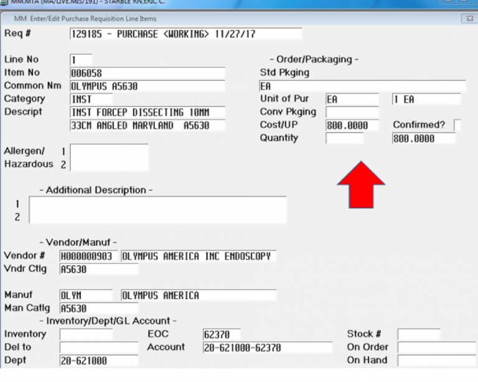Click the Manuf code field OLYM

86,296
